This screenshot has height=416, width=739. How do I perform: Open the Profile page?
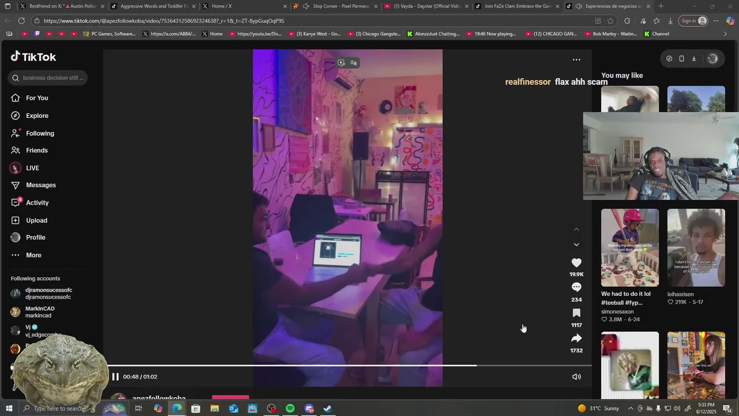point(35,237)
